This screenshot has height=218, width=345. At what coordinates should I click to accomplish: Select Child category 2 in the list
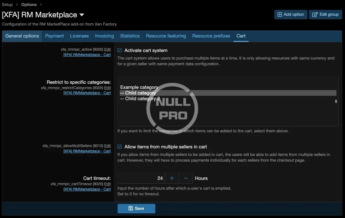pos(140,99)
